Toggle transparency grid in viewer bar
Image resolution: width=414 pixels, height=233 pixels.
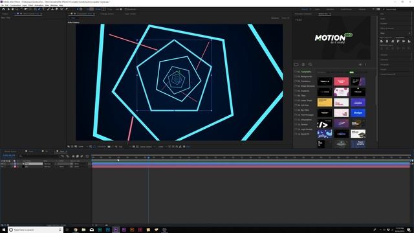[x=137, y=147]
